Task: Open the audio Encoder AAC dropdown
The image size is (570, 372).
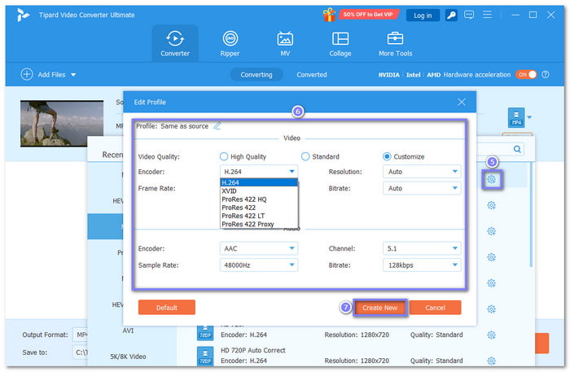Action: pos(259,248)
